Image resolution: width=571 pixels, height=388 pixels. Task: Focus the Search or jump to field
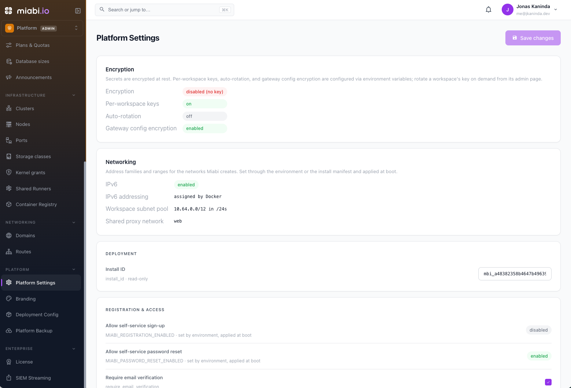tap(165, 10)
